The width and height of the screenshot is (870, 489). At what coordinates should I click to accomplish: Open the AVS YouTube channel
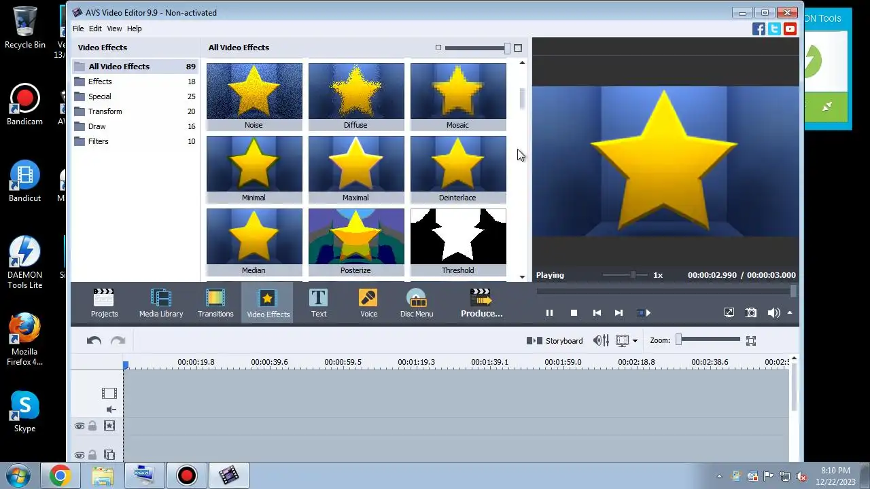[x=790, y=29]
